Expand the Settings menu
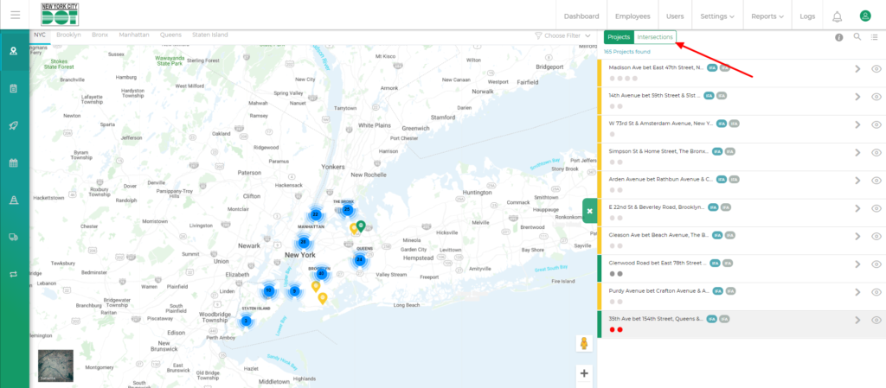The image size is (886, 388). pyautogui.click(x=717, y=16)
